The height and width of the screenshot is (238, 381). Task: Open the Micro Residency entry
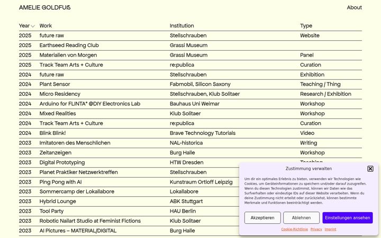pyautogui.click(x=60, y=94)
